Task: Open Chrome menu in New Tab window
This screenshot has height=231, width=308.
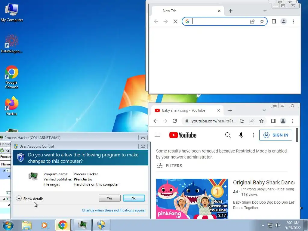Action: pyautogui.click(x=294, y=21)
